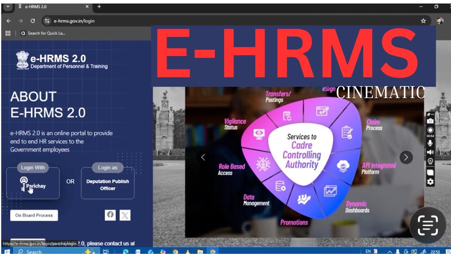Click the e-HRMS 2.0 emblem logo
Screen dimensions: 451x254
click(23, 60)
